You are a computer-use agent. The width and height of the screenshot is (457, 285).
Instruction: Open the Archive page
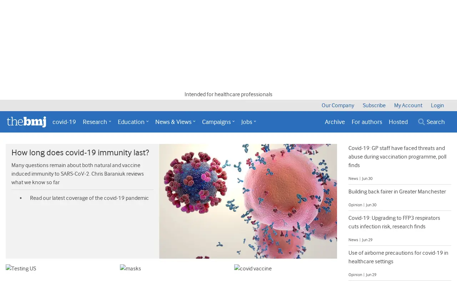pyautogui.click(x=335, y=122)
